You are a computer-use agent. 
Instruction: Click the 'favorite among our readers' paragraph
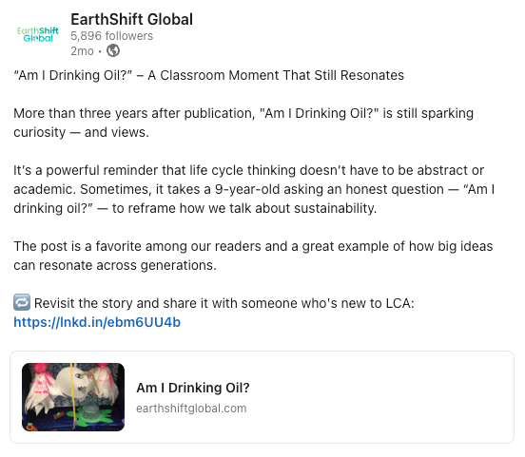(x=253, y=256)
